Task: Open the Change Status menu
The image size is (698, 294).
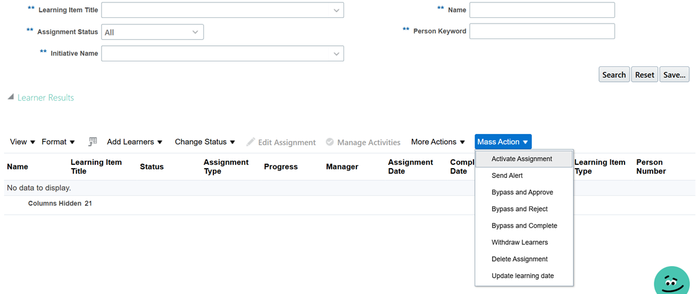Action: (x=205, y=142)
